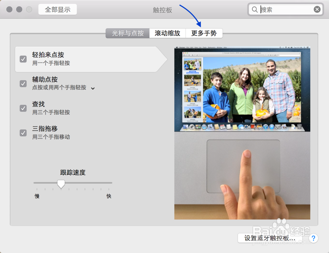Switch to the 滚动缩放 tab

coord(167,33)
